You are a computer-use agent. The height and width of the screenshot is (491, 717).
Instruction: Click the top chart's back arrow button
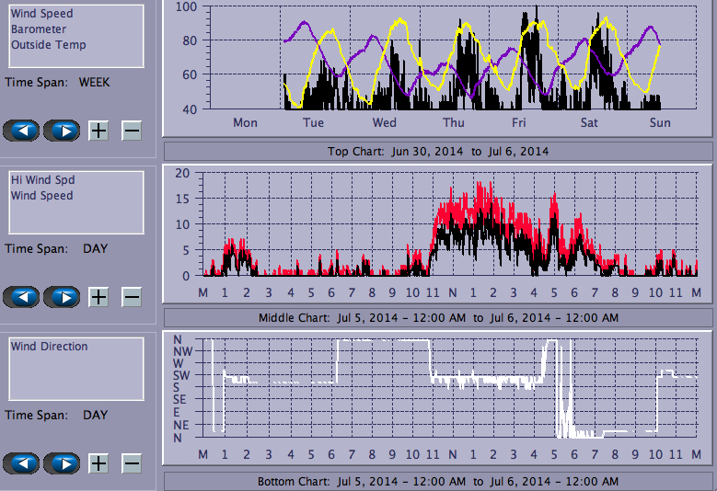[x=21, y=131]
